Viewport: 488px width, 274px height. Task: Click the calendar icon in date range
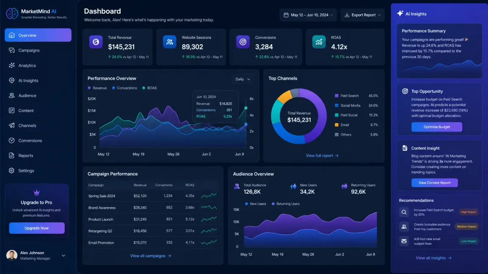(285, 15)
